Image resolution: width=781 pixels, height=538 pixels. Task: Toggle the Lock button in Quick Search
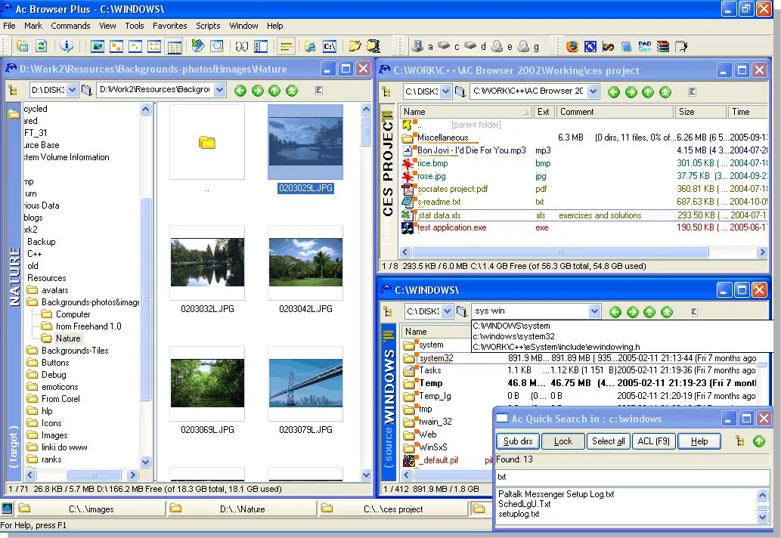click(x=563, y=441)
